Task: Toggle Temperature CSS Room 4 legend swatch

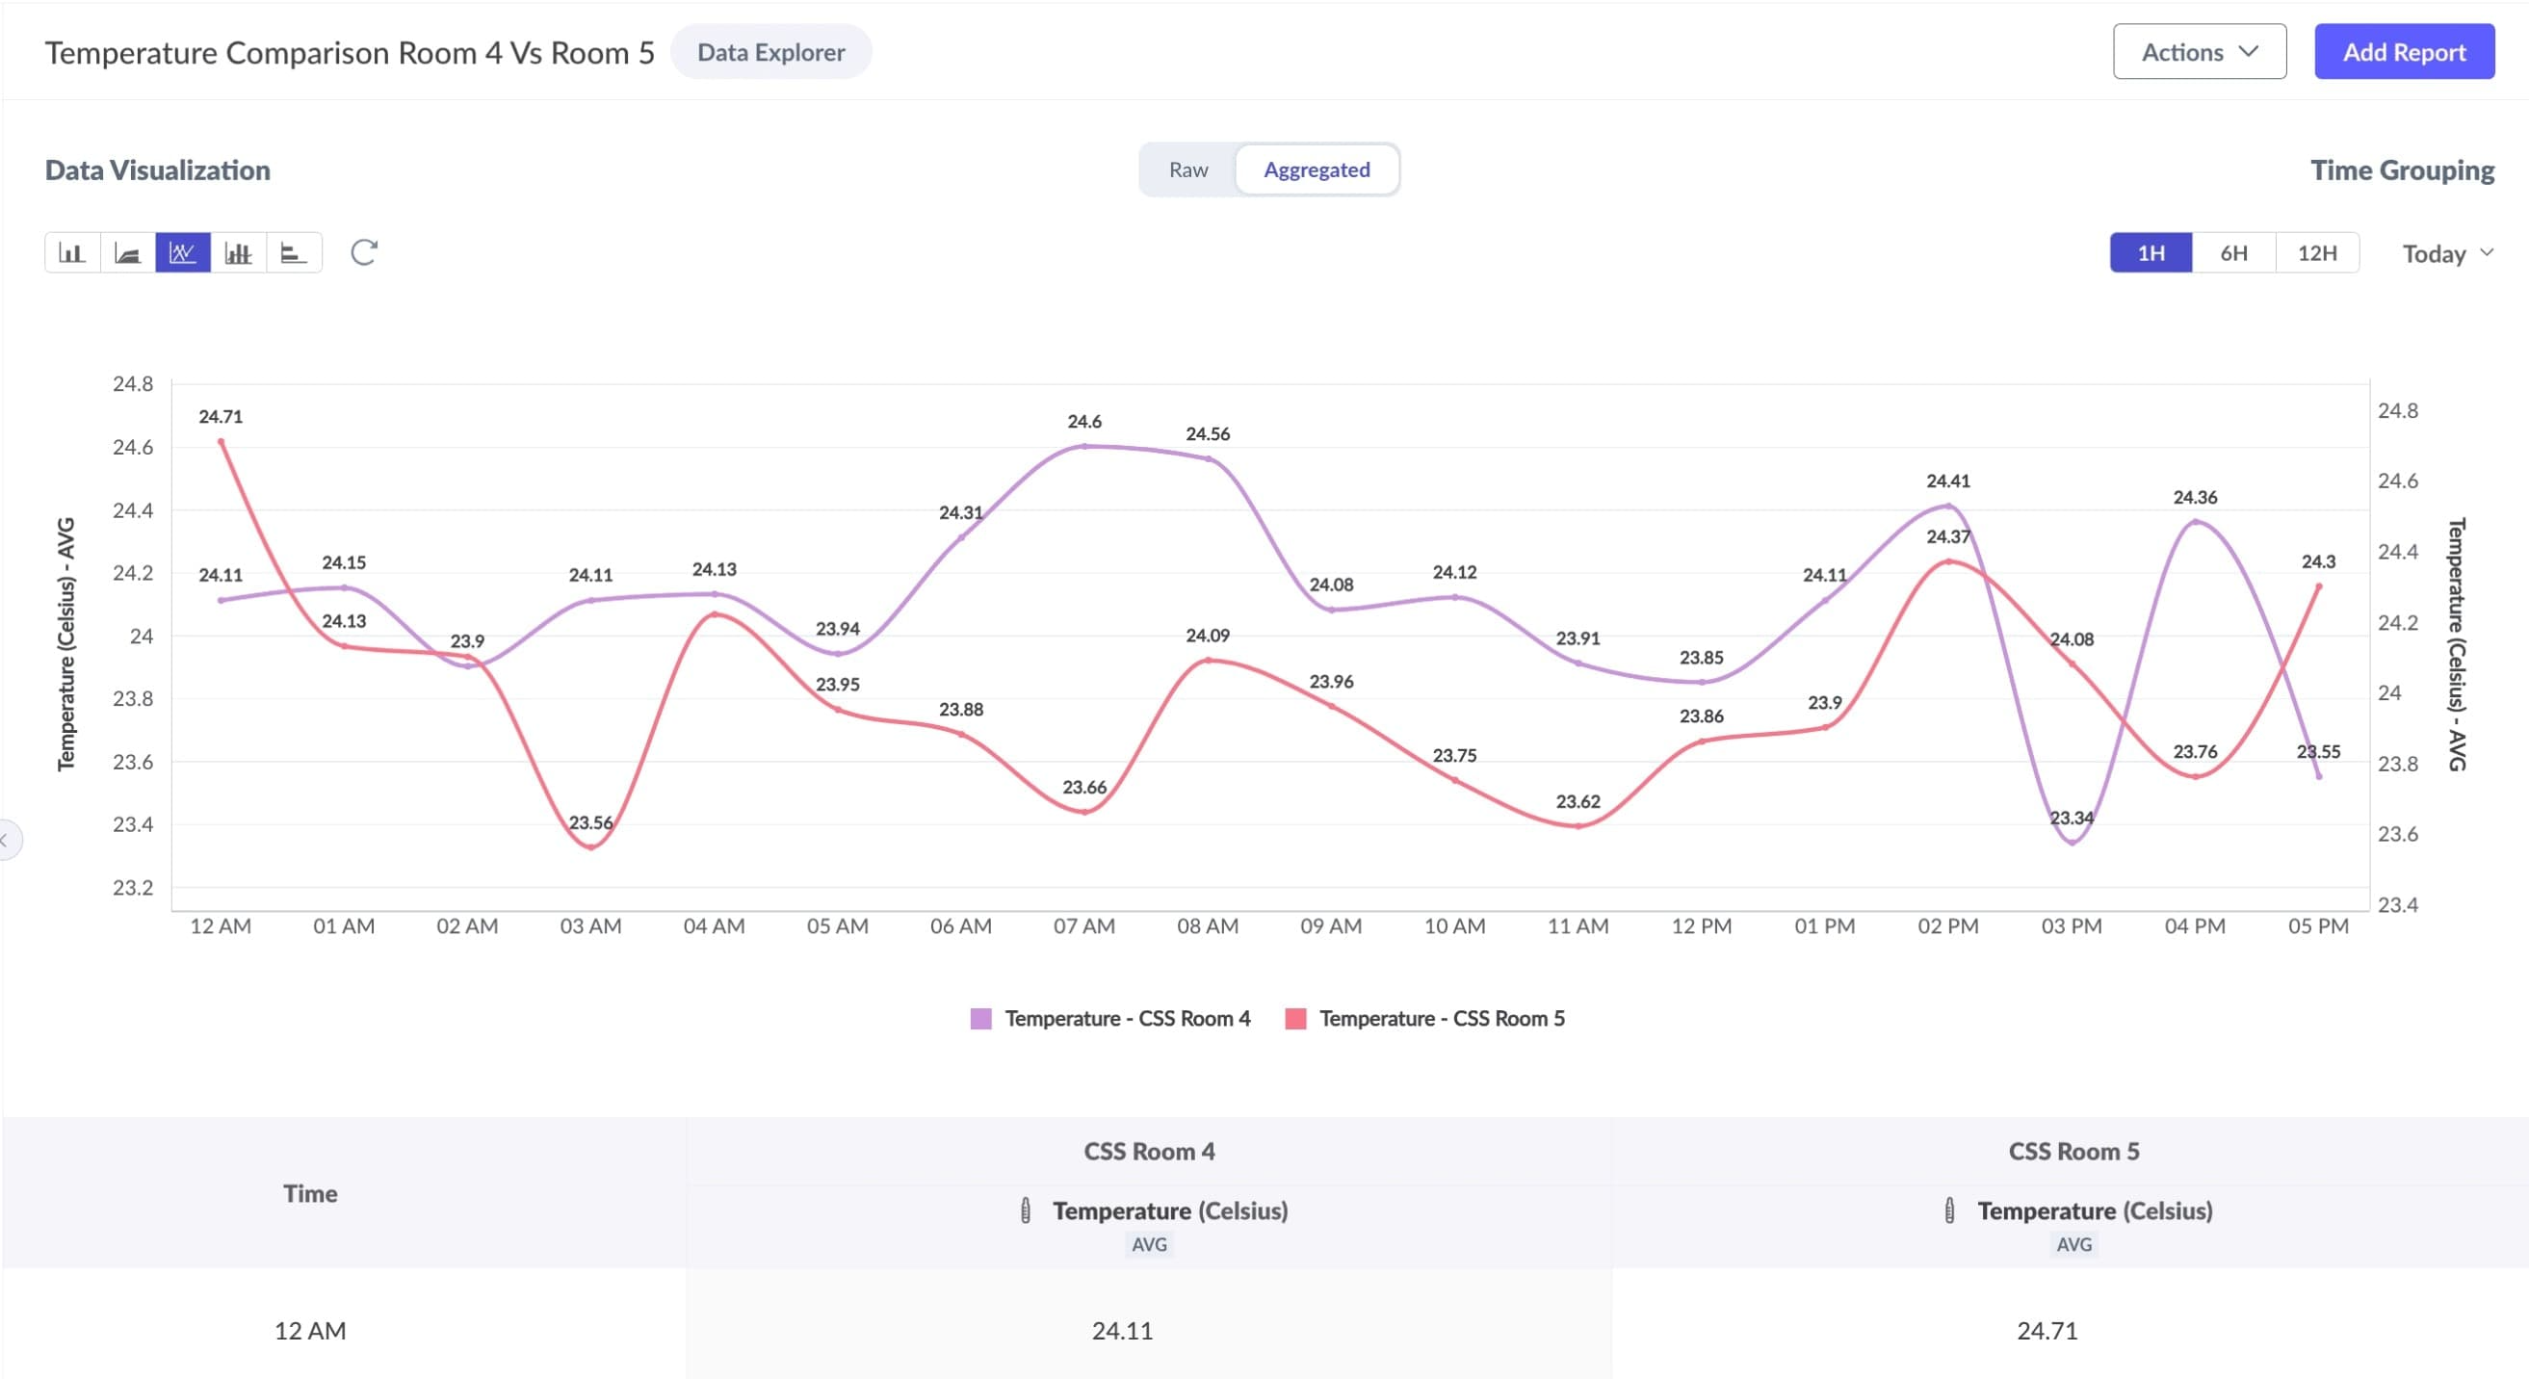Action: point(980,1019)
